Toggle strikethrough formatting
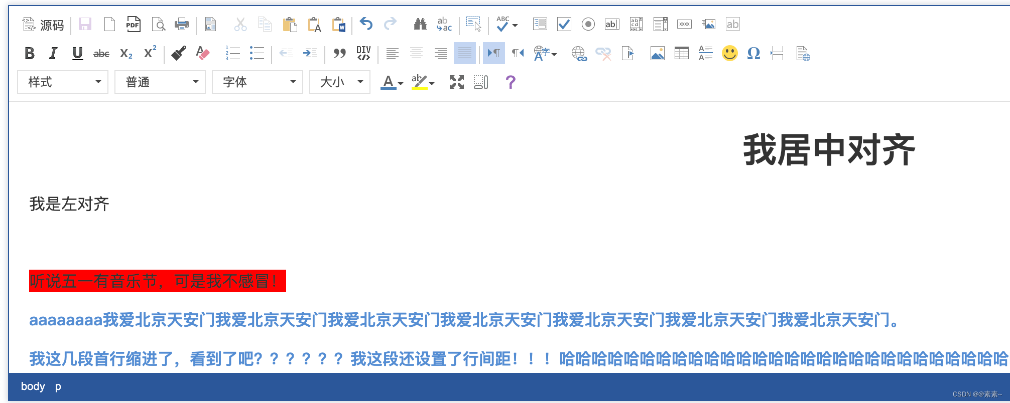Viewport: 1010px width, 403px height. tap(101, 53)
